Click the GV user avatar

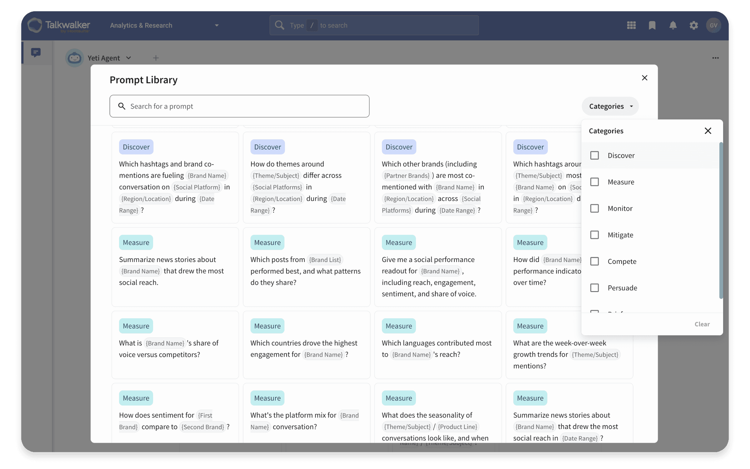[x=713, y=25]
